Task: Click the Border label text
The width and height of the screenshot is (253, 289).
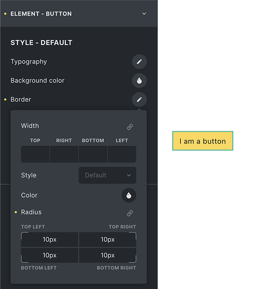Action: 21,99
